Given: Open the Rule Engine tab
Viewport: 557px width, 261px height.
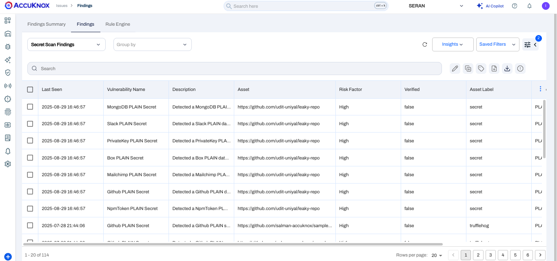Looking at the screenshot, I should (x=118, y=24).
